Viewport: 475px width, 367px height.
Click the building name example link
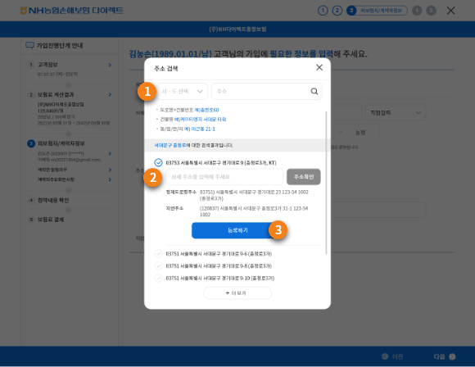[201, 120]
